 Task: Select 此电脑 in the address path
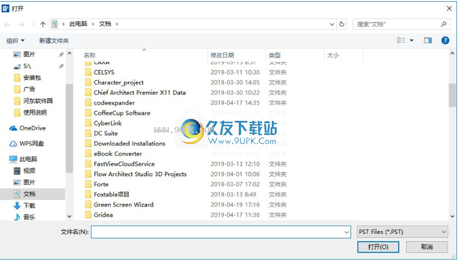pyautogui.click(x=78, y=24)
